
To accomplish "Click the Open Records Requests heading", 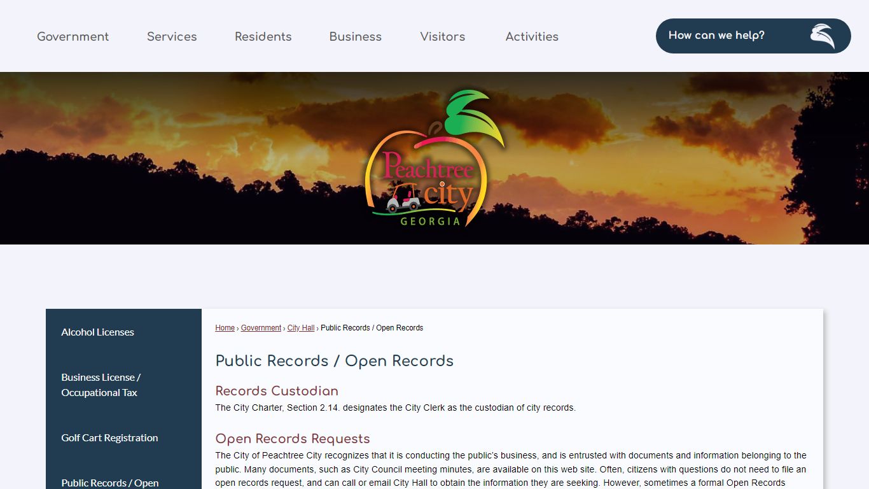I will (x=293, y=439).
